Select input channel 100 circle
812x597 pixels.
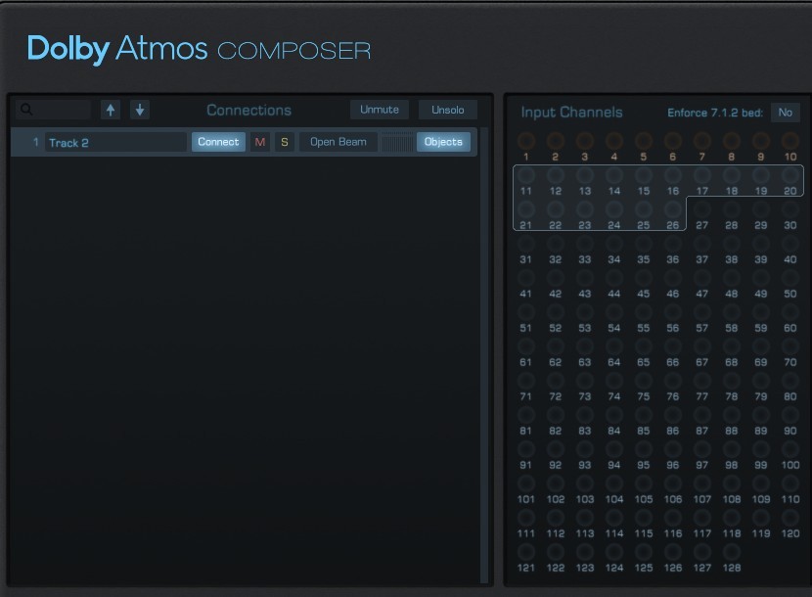[x=790, y=449]
